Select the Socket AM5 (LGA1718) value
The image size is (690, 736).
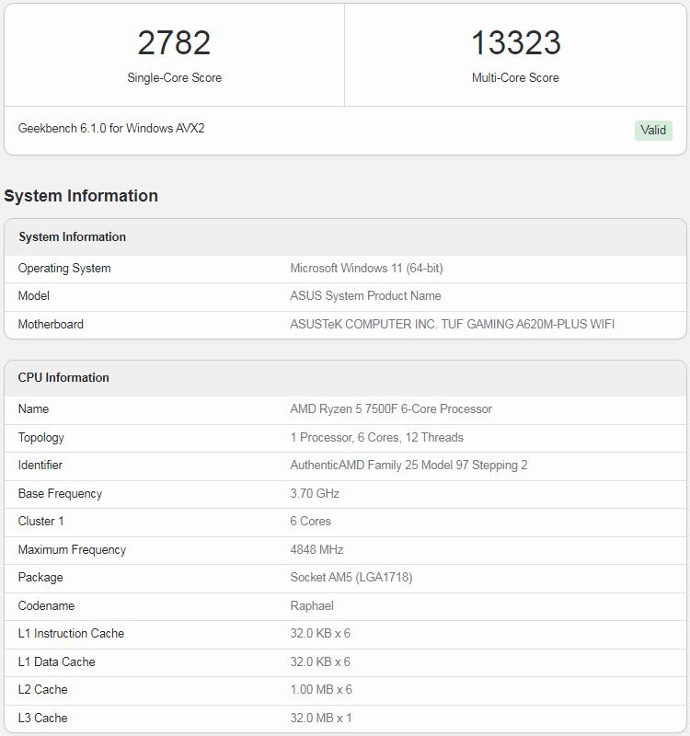(x=351, y=578)
